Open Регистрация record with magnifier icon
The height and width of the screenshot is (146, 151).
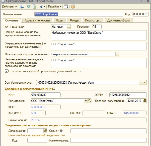point(89,101)
